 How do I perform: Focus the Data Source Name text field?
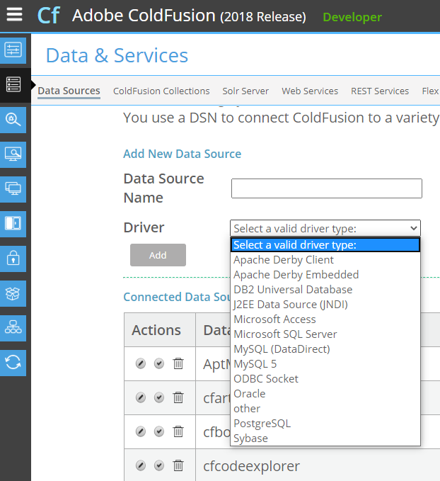[326, 188]
